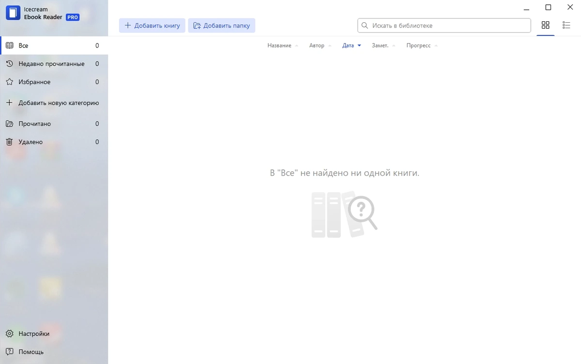Toggle the blue Дата sort arrow

pyautogui.click(x=359, y=45)
